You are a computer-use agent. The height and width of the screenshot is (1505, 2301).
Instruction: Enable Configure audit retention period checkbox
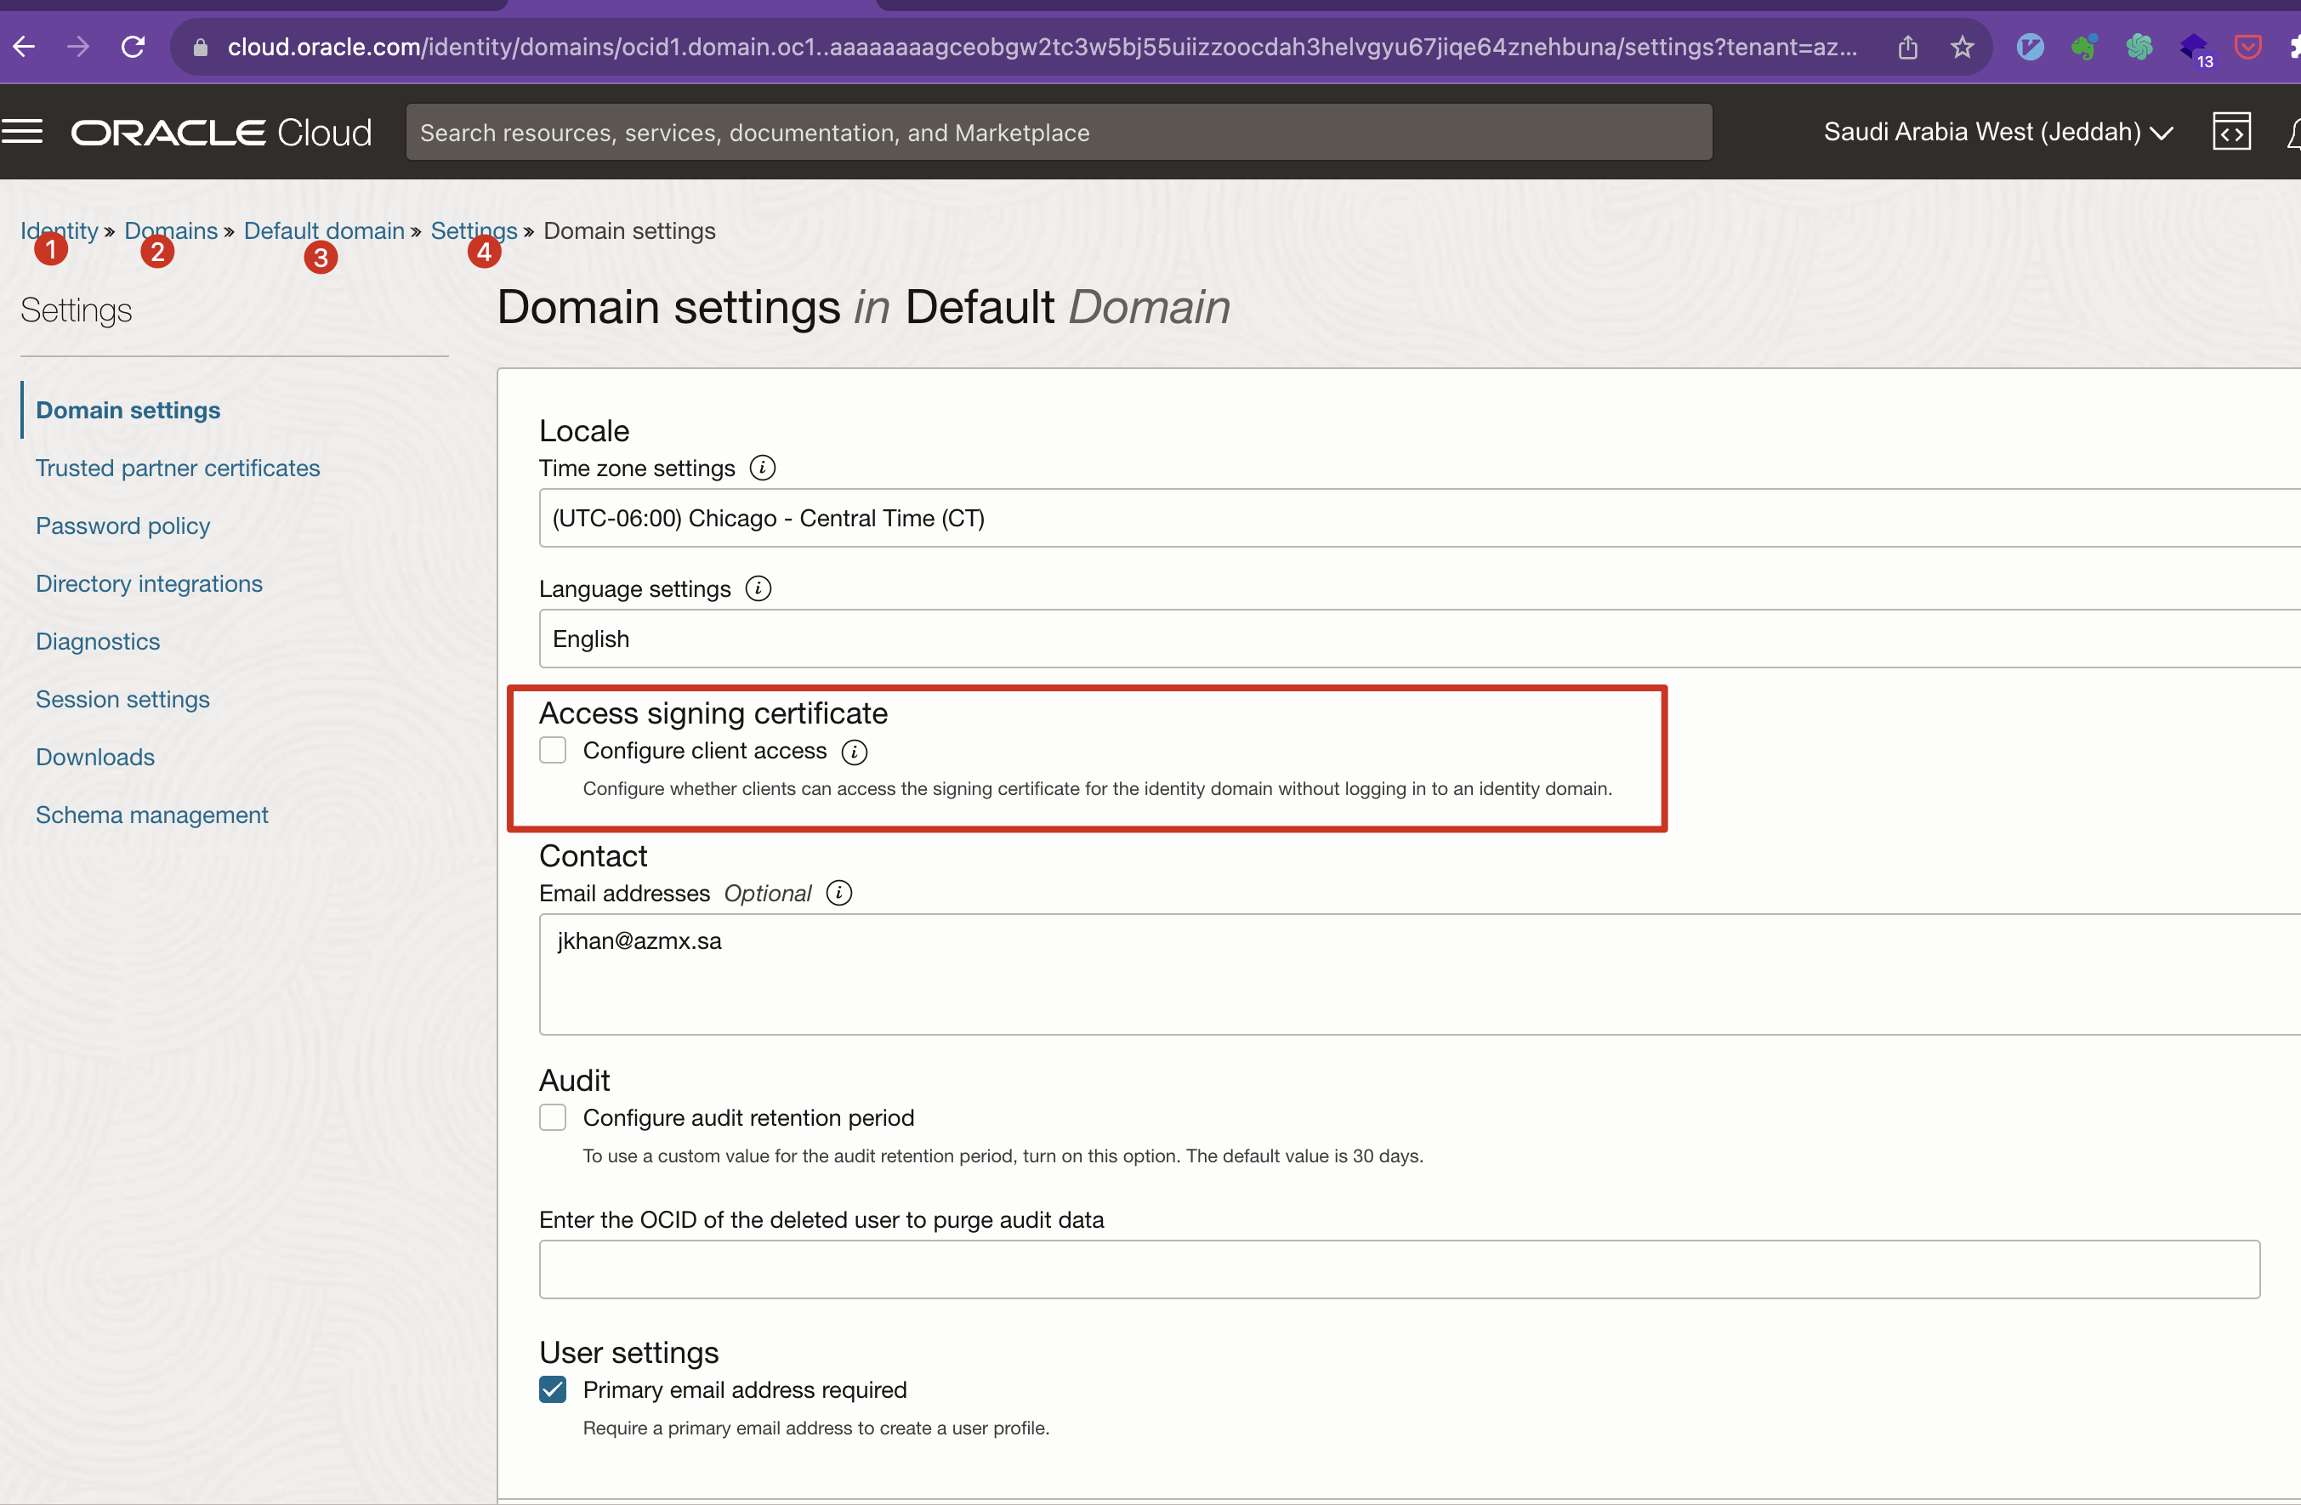553,1117
